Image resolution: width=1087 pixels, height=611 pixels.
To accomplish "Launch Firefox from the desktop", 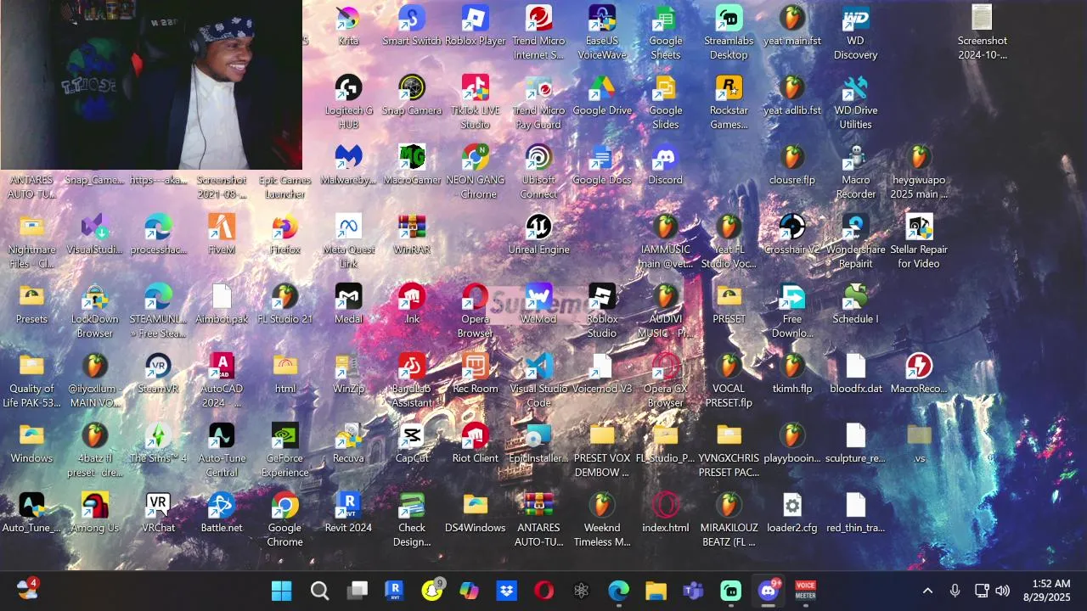I will (x=284, y=234).
